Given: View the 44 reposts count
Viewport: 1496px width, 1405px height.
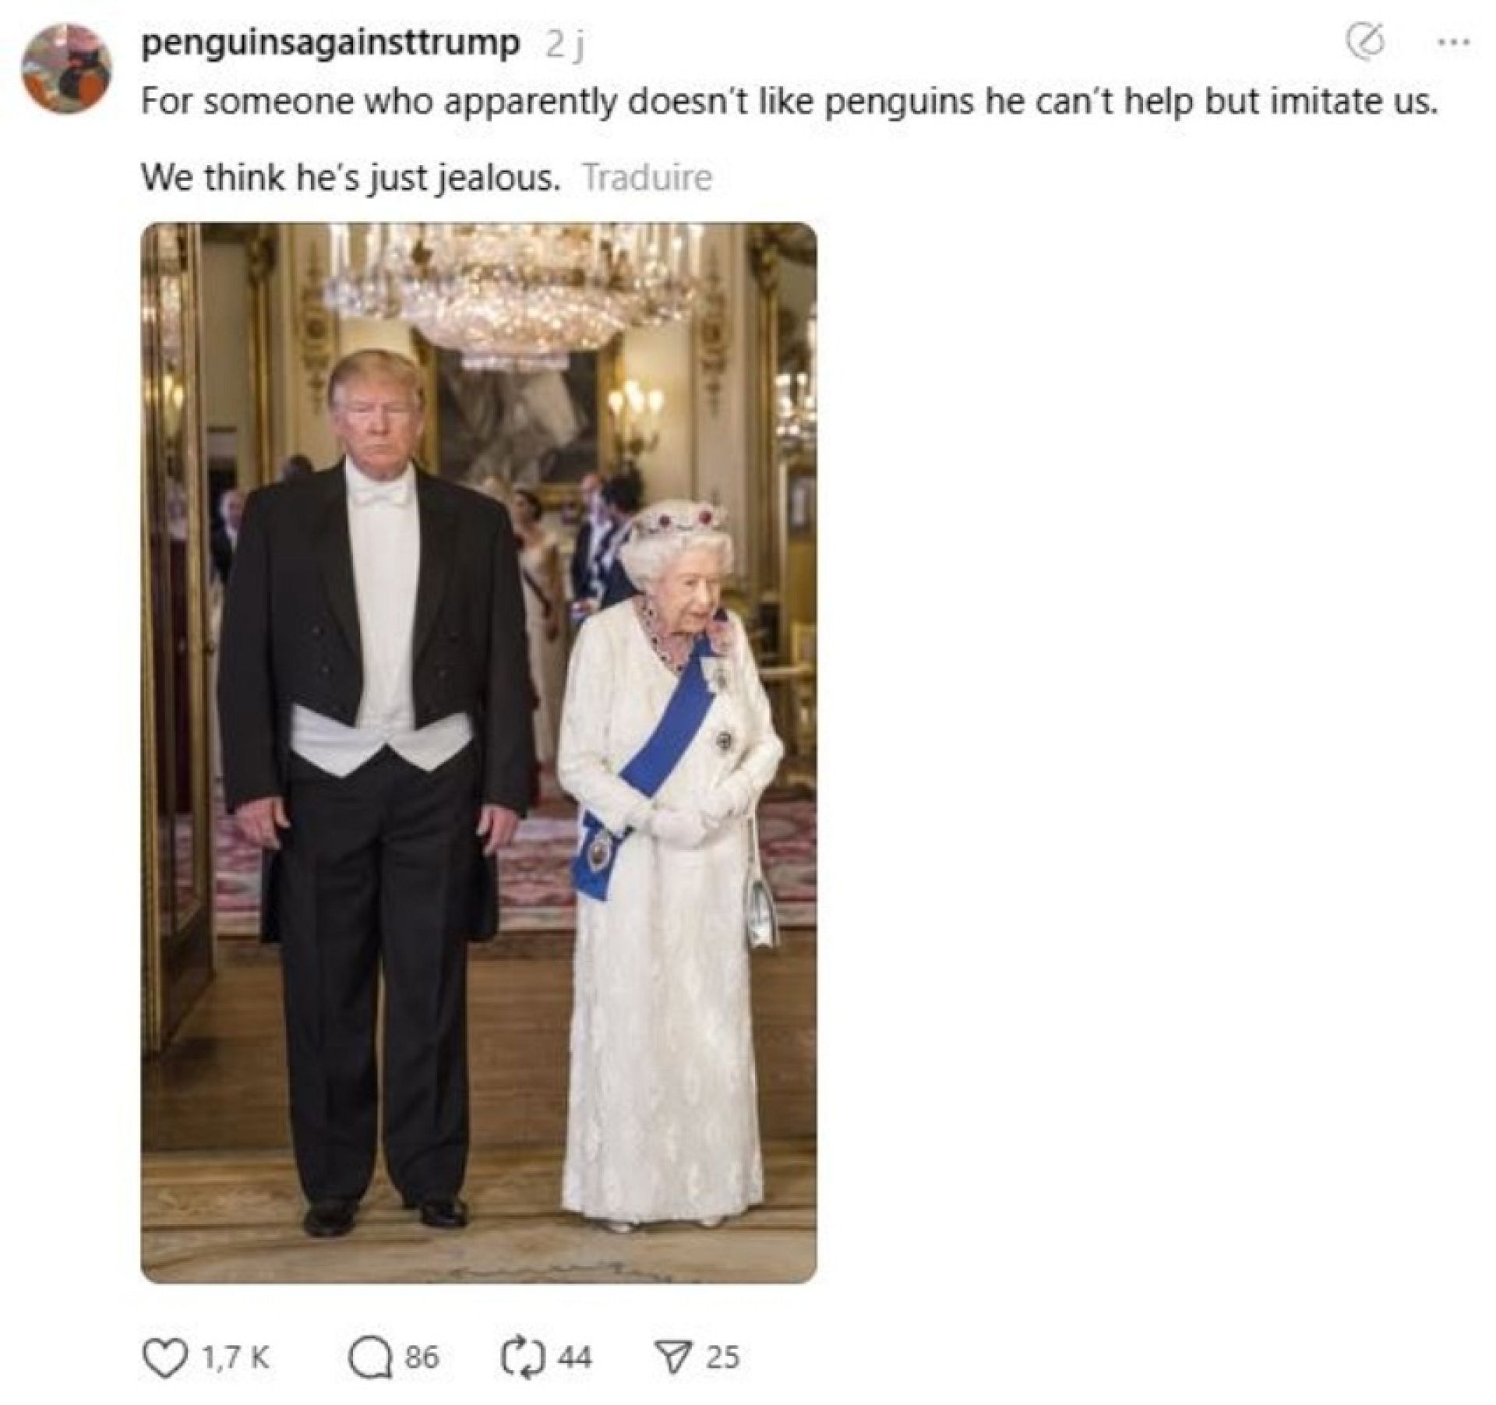Looking at the screenshot, I should click(575, 1357).
